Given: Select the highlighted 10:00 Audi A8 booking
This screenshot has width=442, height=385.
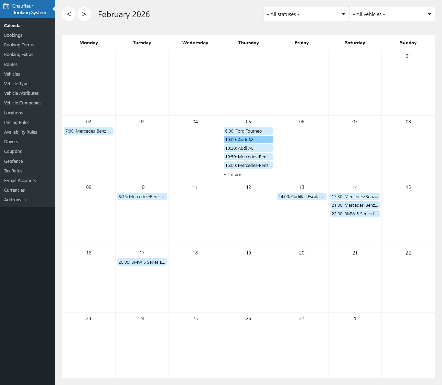Looking at the screenshot, I should [x=248, y=139].
